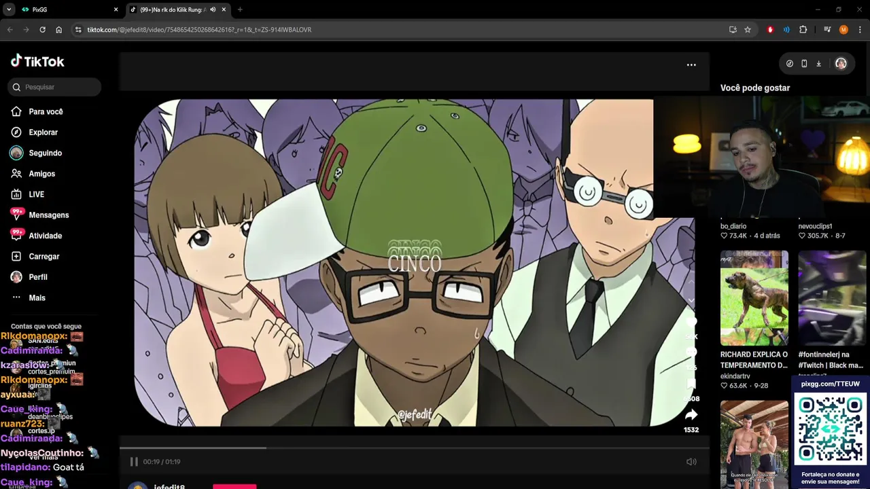The height and width of the screenshot is (489, 870).
Task: Click the tiktok.com address bar URL
Action: click(199, 30)
